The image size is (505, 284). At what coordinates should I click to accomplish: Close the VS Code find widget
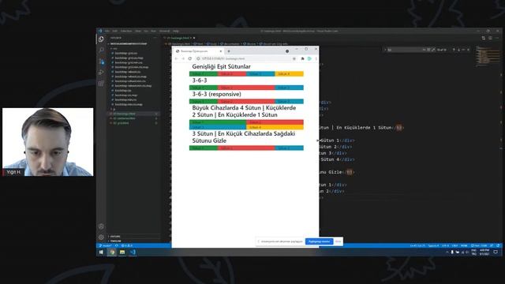pos(468,50)
